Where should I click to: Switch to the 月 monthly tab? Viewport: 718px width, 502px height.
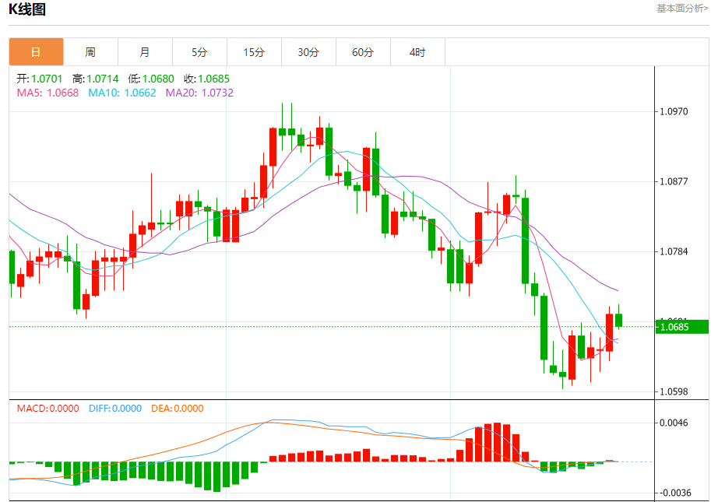[x=145, y=52]
